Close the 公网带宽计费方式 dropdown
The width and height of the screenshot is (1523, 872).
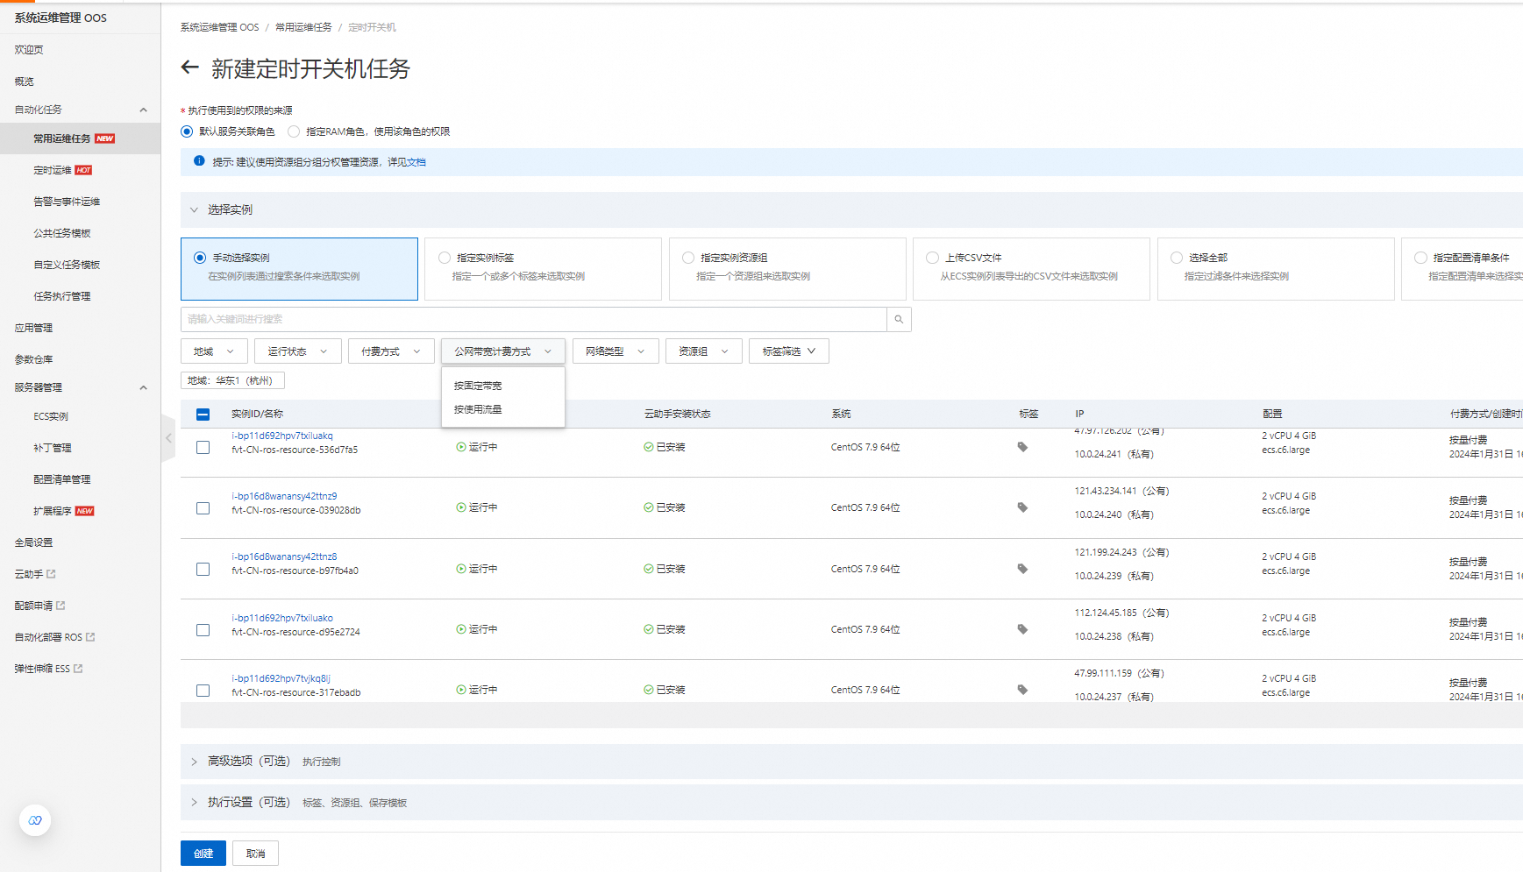(x=503, y=351)
